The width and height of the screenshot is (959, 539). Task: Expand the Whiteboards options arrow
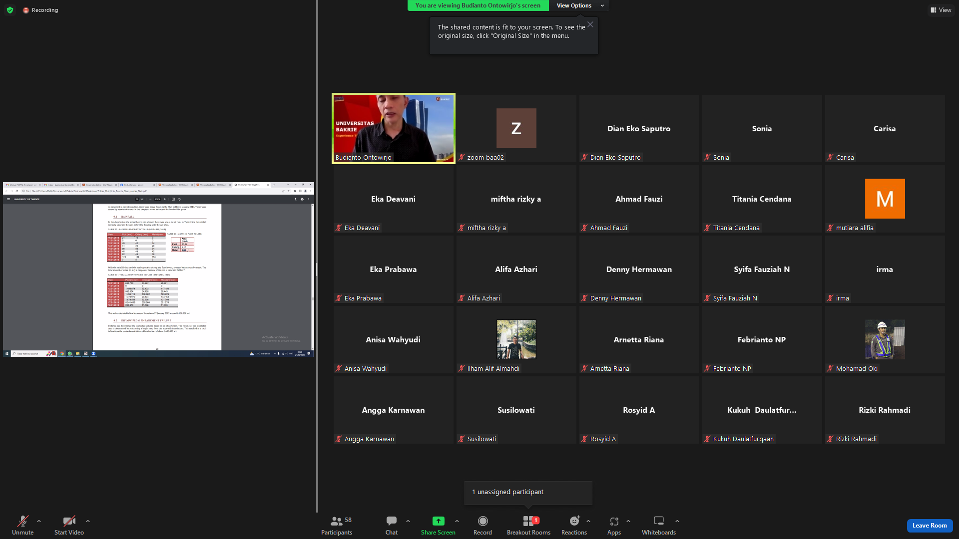(677, 521)
